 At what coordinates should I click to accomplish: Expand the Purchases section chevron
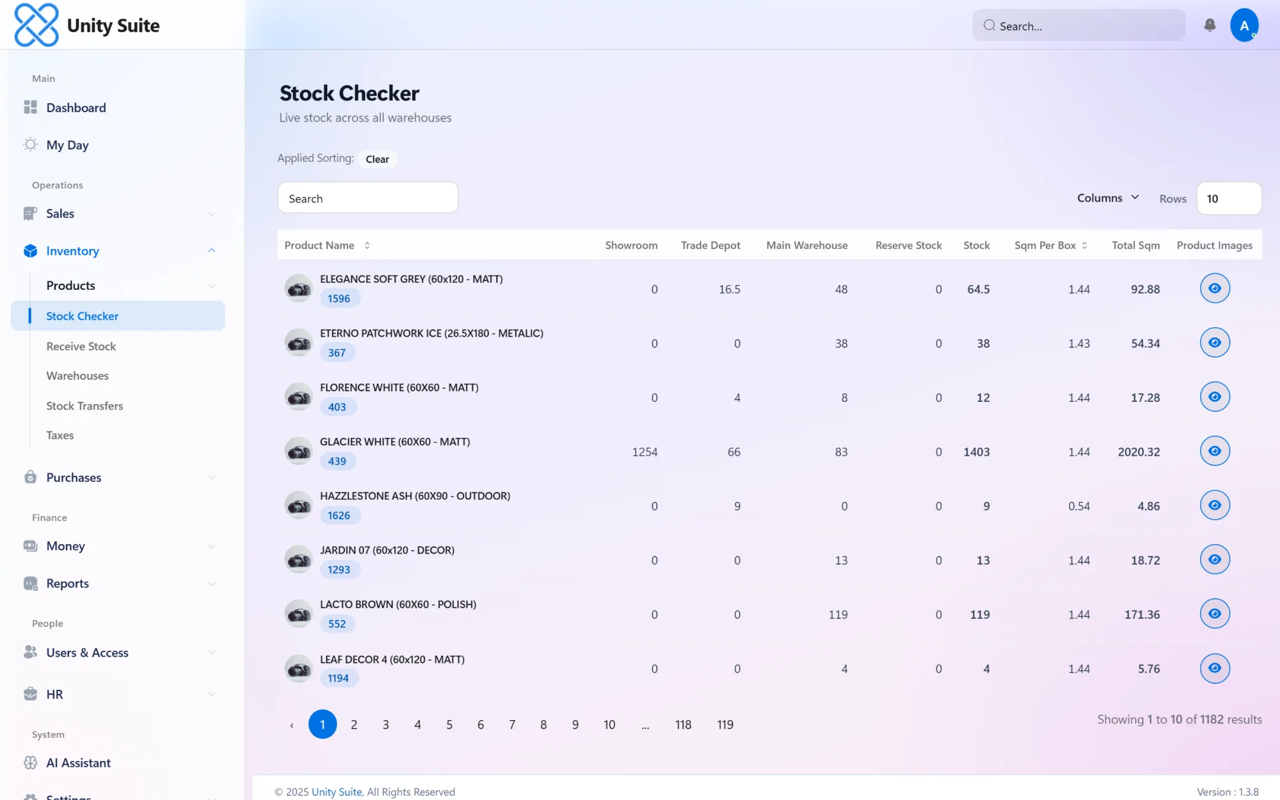point(212,477)
